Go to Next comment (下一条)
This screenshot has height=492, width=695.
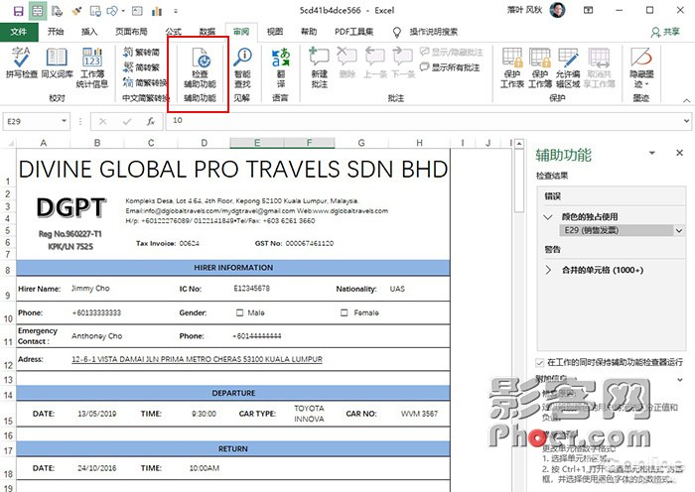click(x=403, y=62)
